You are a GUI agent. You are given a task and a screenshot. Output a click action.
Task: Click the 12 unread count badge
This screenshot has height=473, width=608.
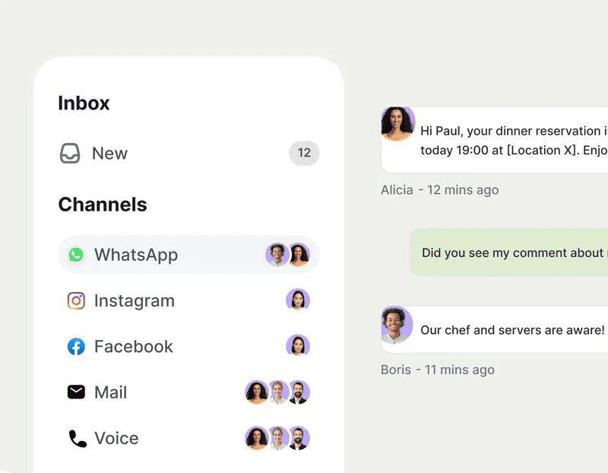coord(304,154)
